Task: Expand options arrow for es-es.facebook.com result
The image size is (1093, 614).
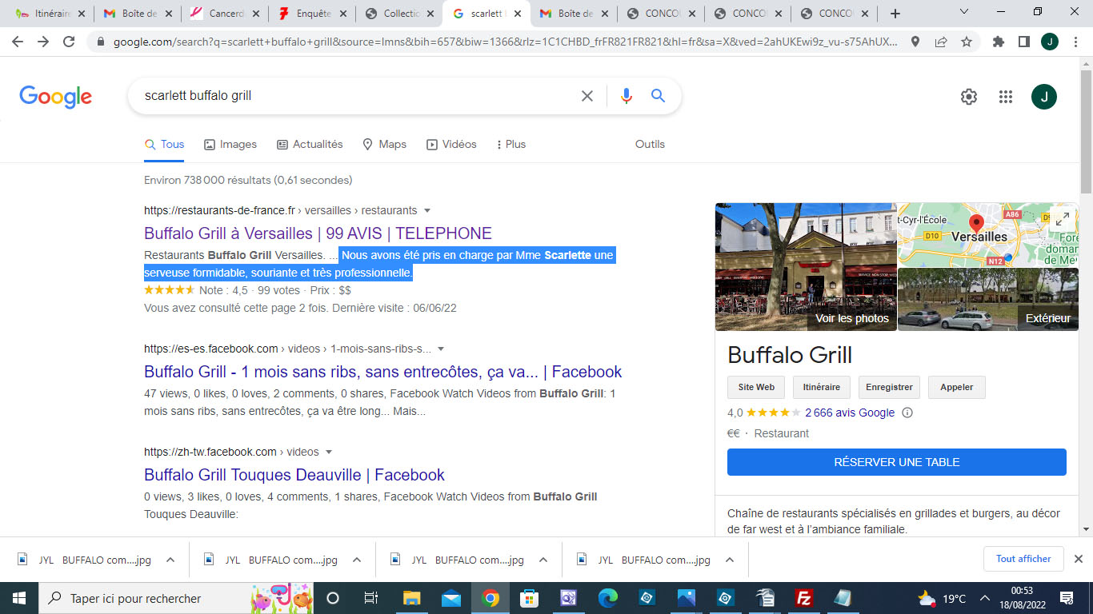Action: click(441, 349)
